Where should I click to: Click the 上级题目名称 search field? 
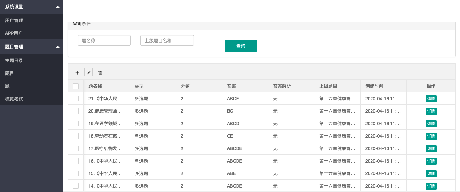click(167, 40)
